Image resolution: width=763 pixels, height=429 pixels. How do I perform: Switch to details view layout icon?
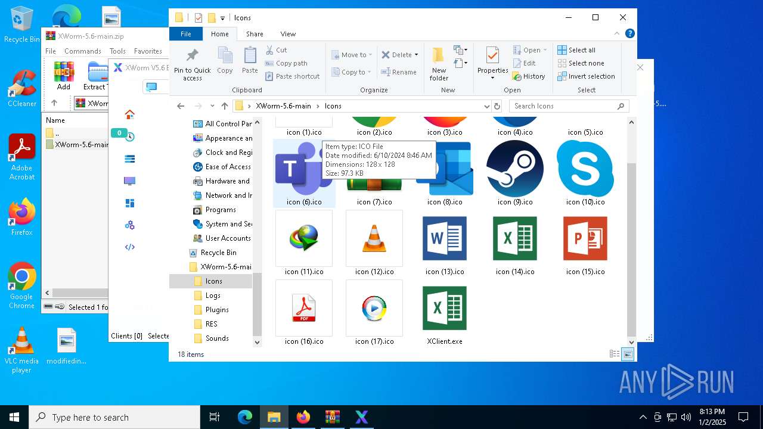615,354
